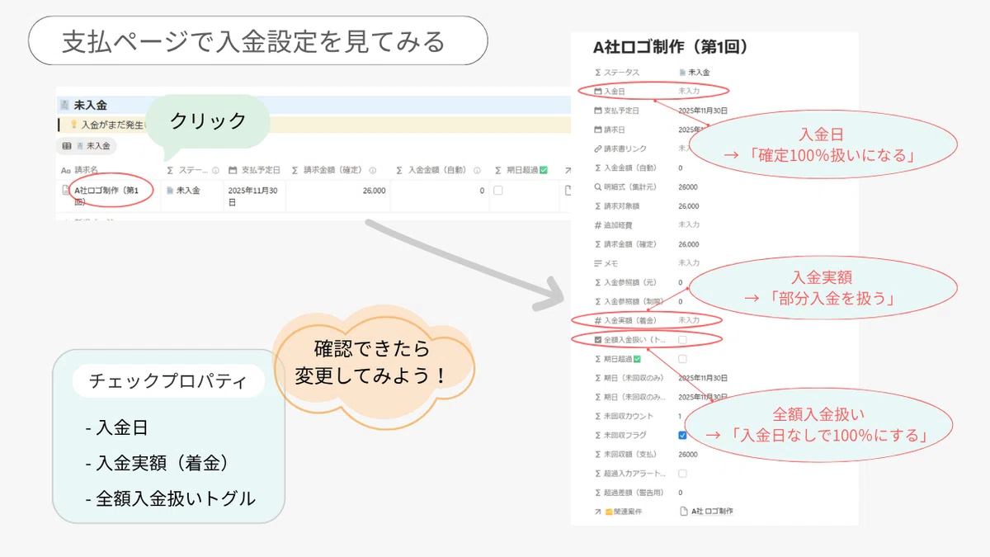This screenshot has width=990, height=557.
Task: Click the ステータス property label
Action: [x=621, y=73]
